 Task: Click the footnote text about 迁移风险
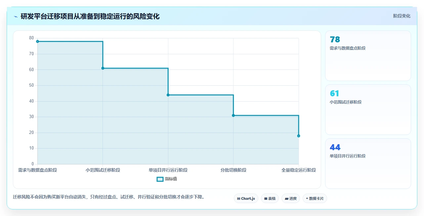pyautogui.click(x=108, y=197)
